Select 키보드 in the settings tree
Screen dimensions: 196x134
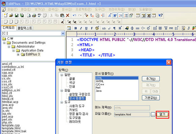pyautogui.click(x=73, y=110)
